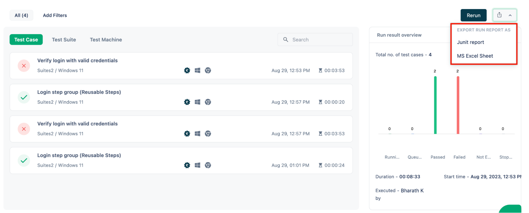Click the Duration value '00:08:33'

(x=410, y=177)
